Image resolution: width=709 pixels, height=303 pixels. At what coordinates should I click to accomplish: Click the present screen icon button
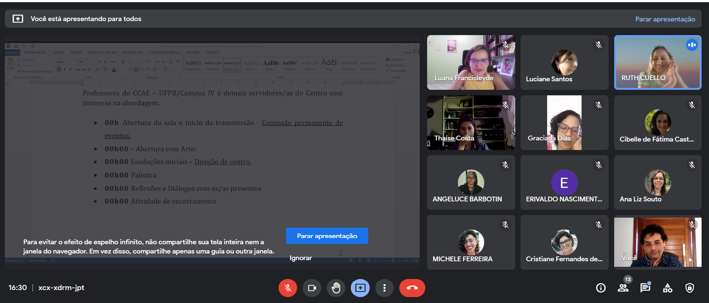click(360, 288)
